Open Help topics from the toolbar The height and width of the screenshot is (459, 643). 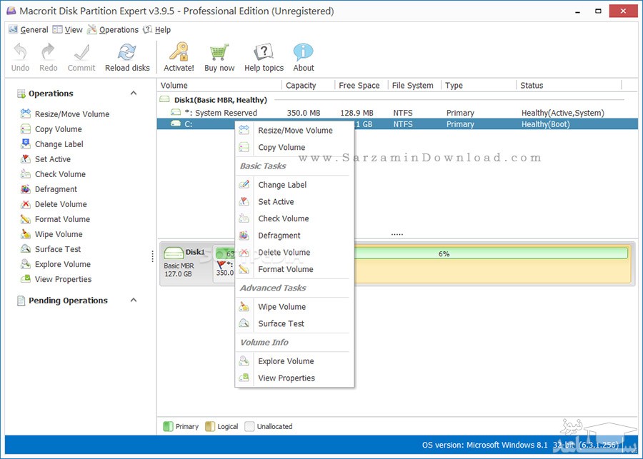point(264,54)
